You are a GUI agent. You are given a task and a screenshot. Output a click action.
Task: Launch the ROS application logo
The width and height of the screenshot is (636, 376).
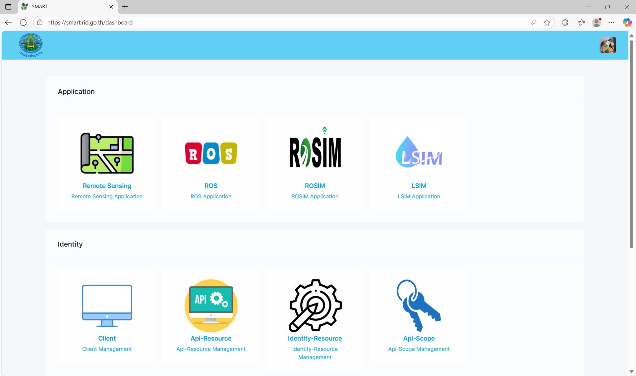point(211,153)
